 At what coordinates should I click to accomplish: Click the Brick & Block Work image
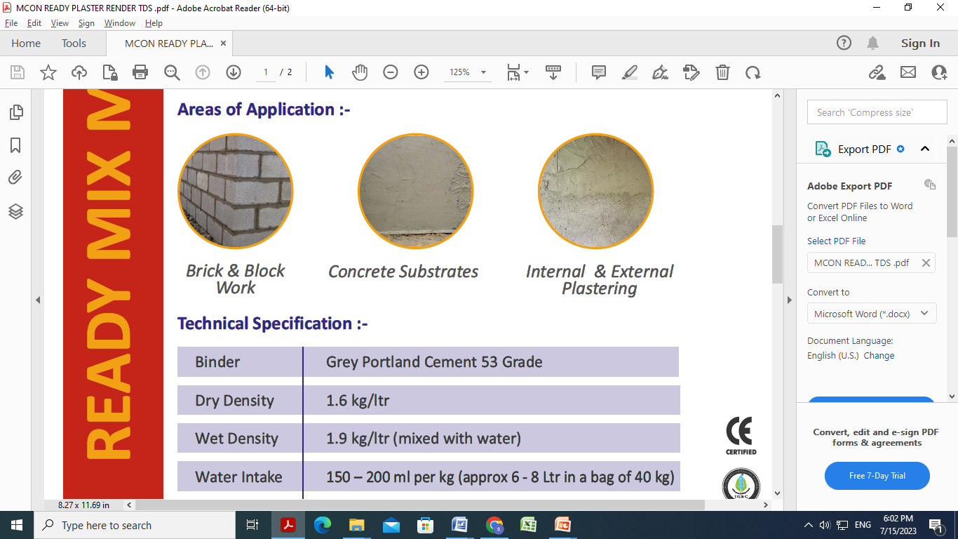coord(235,191)
